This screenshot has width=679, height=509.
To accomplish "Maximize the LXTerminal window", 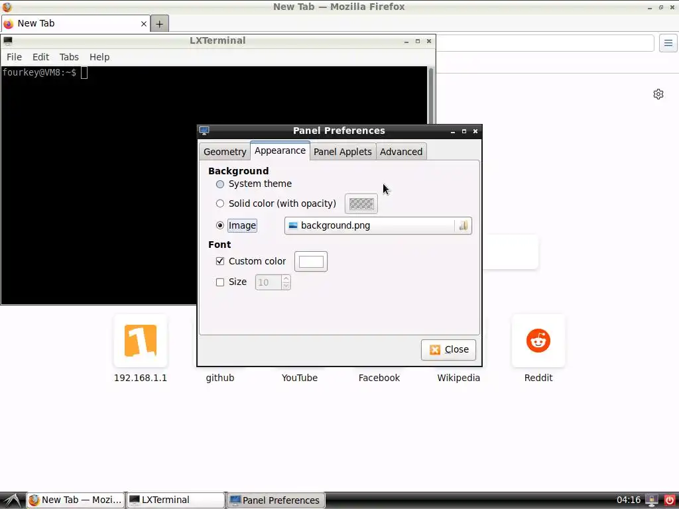I will pyautogui.click(x=418, y=41).
